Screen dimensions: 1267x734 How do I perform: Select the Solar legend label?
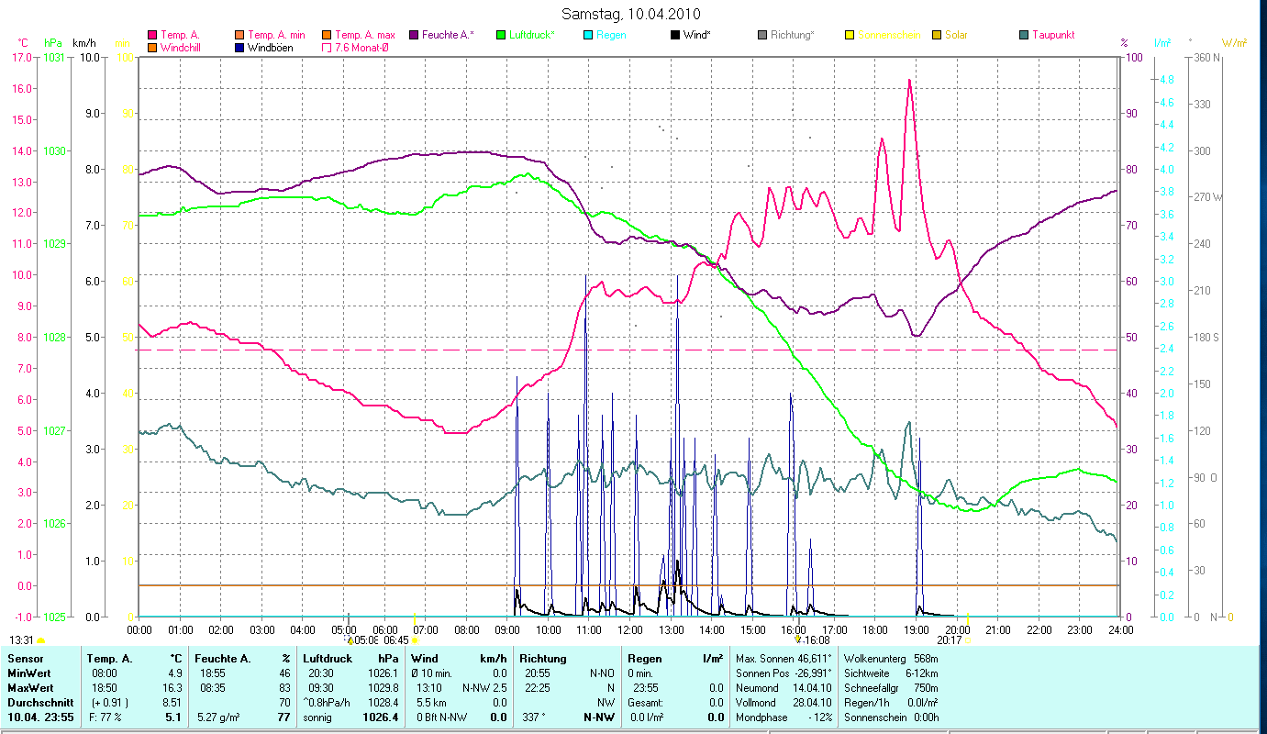[x=954, y=35]
